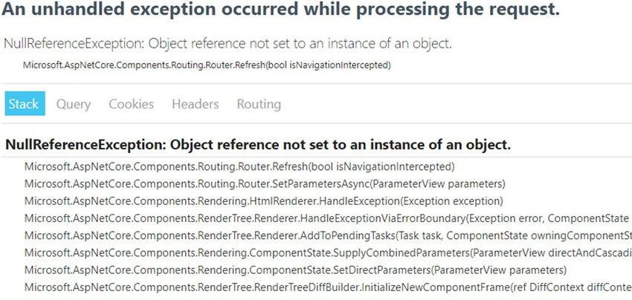Switch to the Query tab

pos(74,104)
